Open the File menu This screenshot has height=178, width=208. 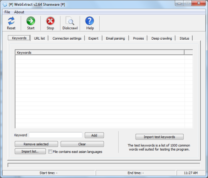pyautogui.click(x=7, y=12)
